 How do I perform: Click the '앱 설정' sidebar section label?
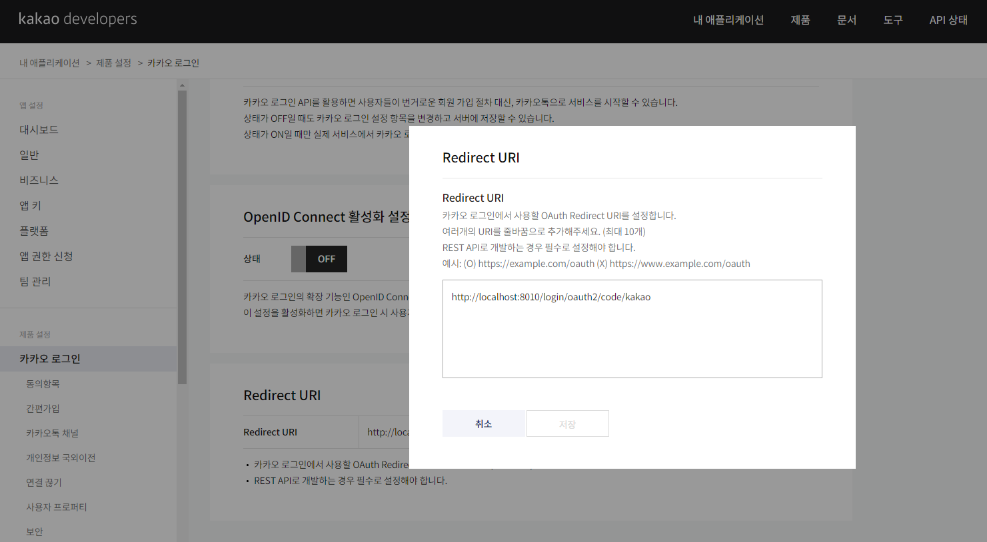pos(31,105)
